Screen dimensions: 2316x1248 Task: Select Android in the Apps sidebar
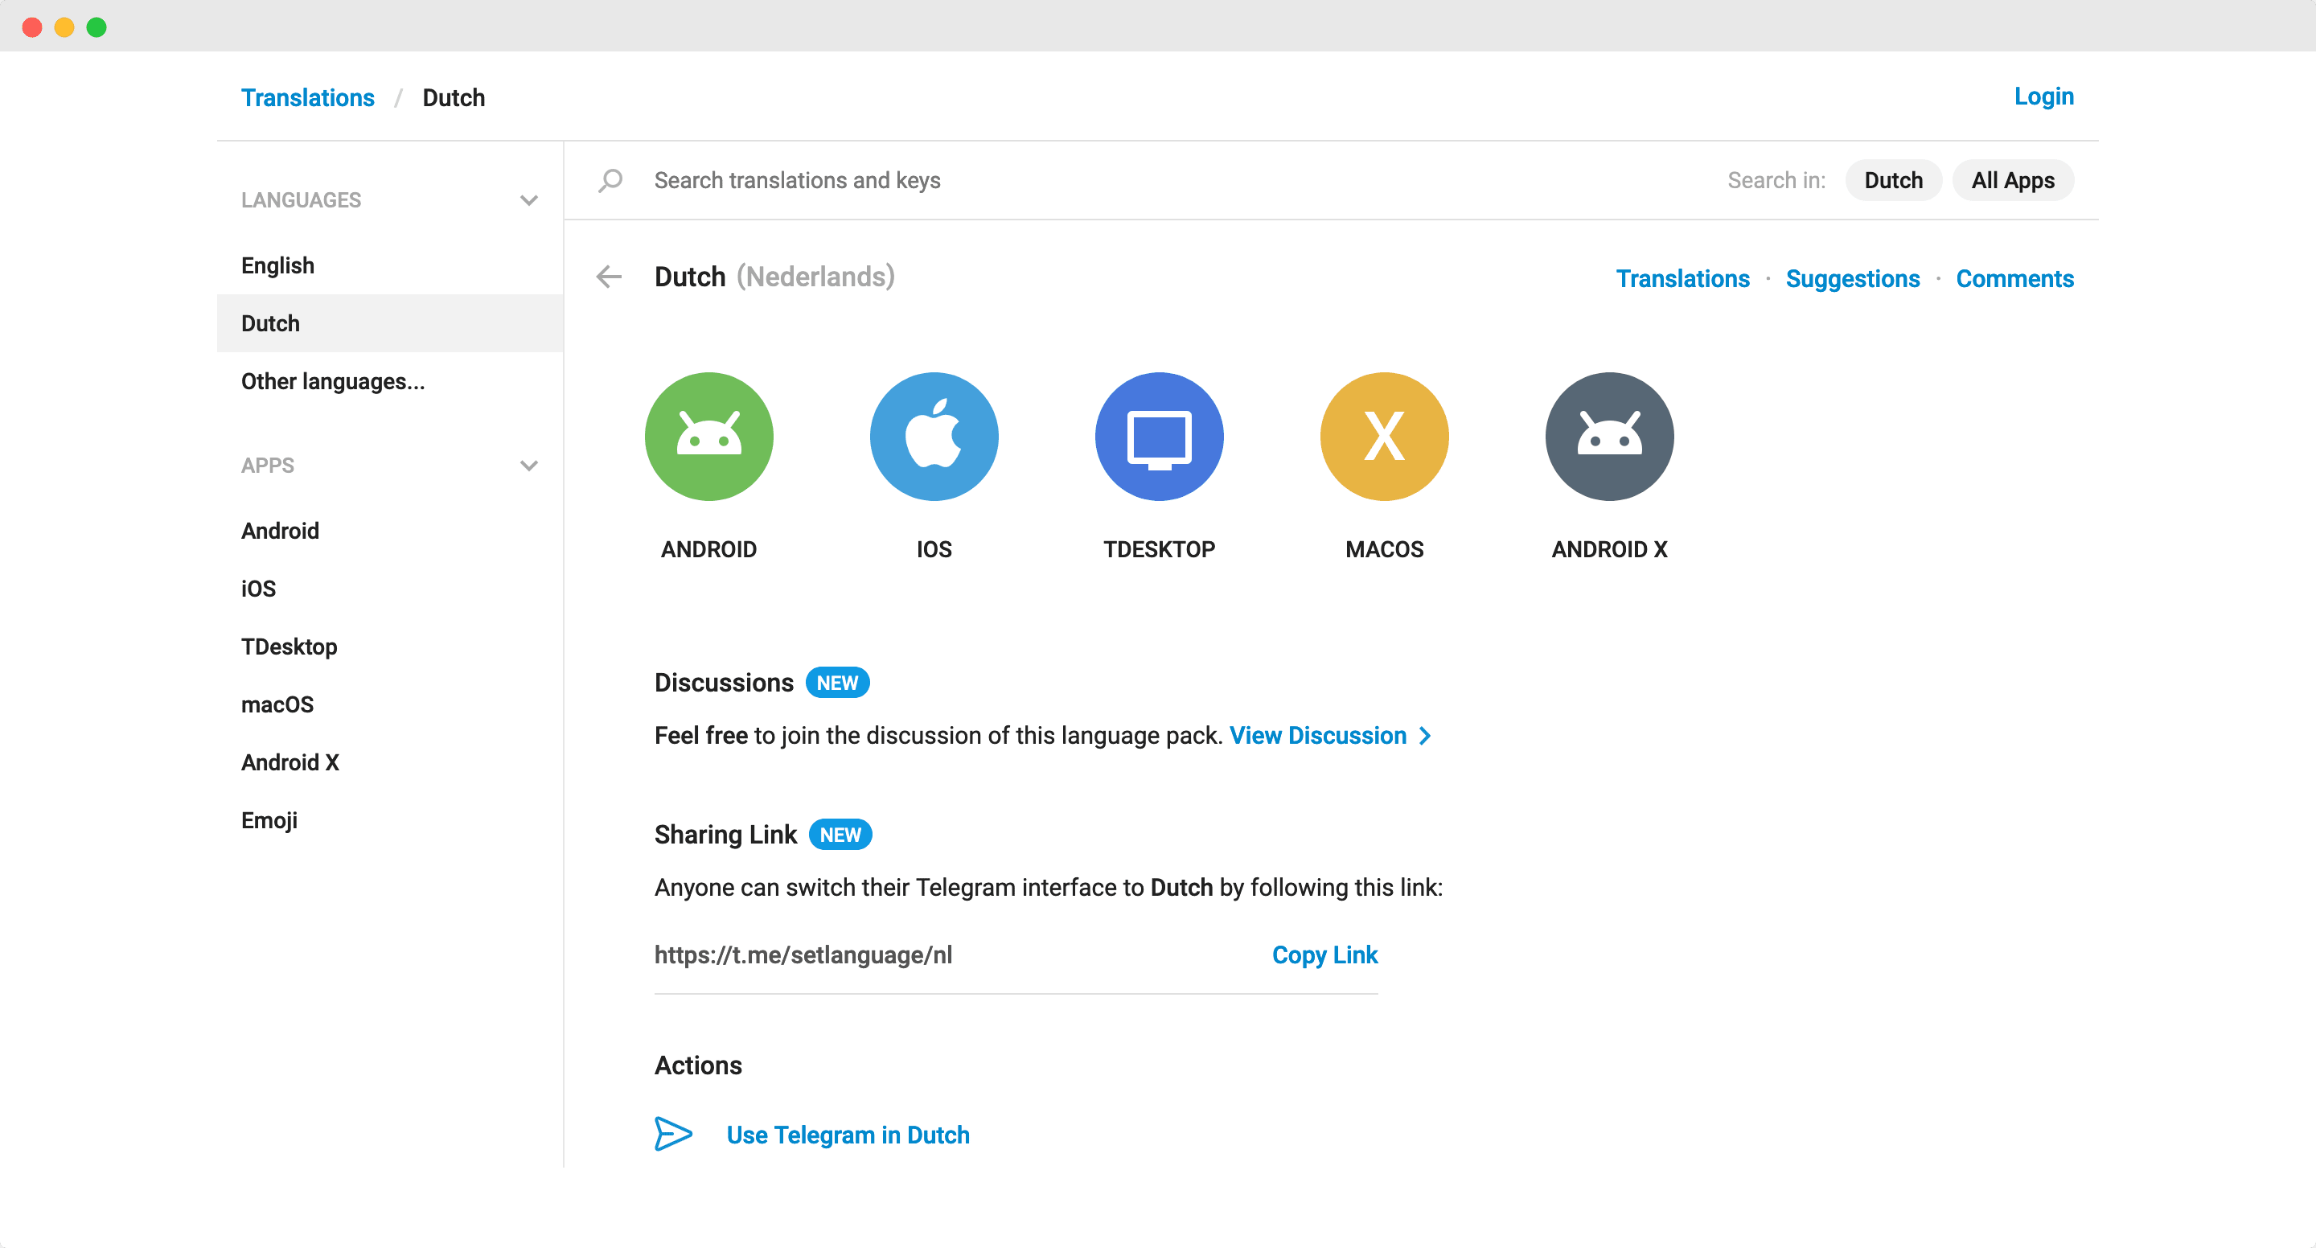(390, 531)
